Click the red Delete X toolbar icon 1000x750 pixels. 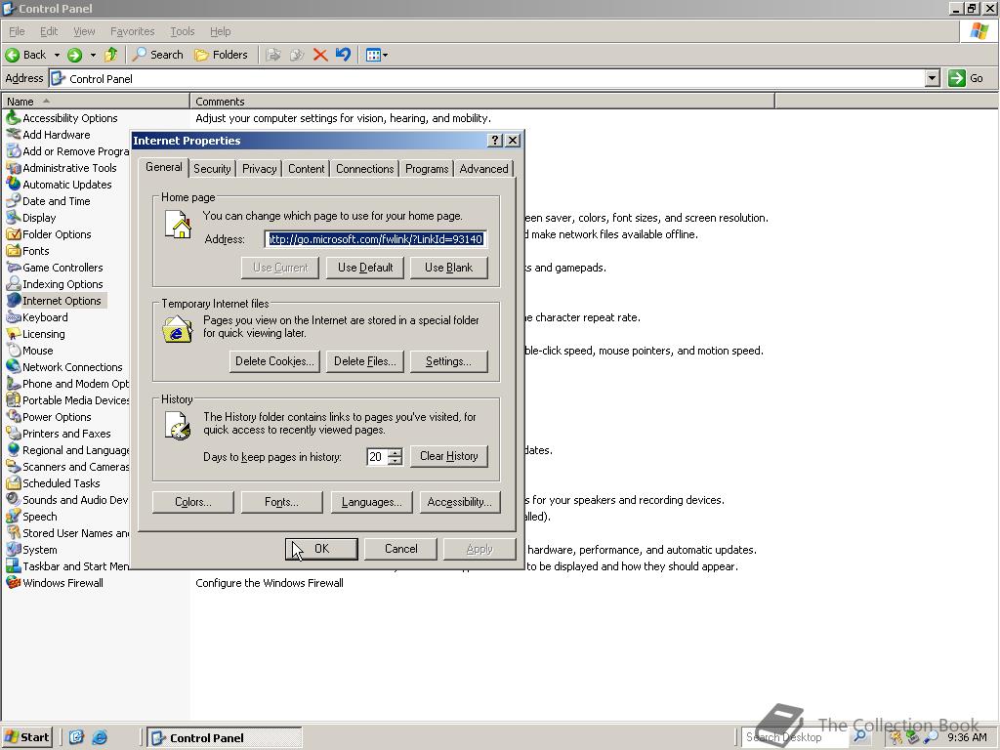[320, 55]
